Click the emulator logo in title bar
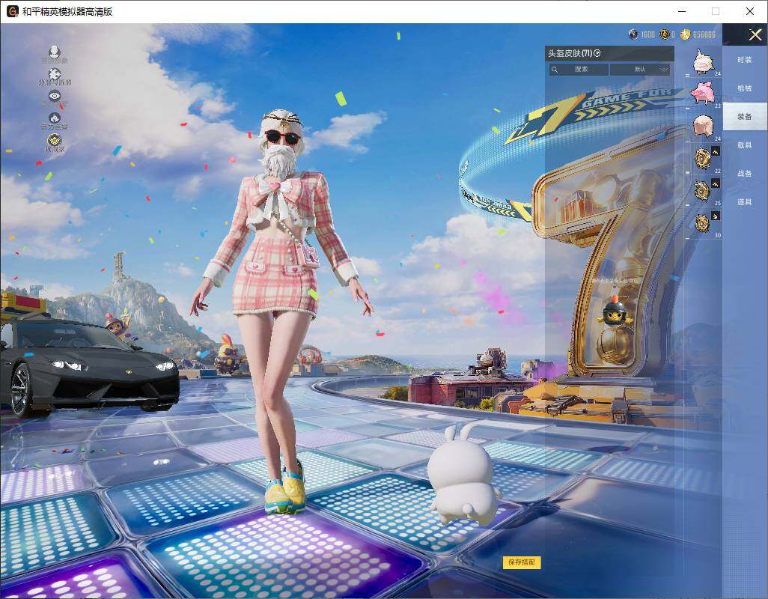 click(12, 11)
